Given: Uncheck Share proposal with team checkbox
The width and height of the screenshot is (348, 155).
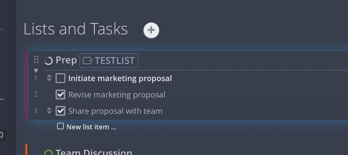Looking at the screenshot, I should tap(61, 111).
